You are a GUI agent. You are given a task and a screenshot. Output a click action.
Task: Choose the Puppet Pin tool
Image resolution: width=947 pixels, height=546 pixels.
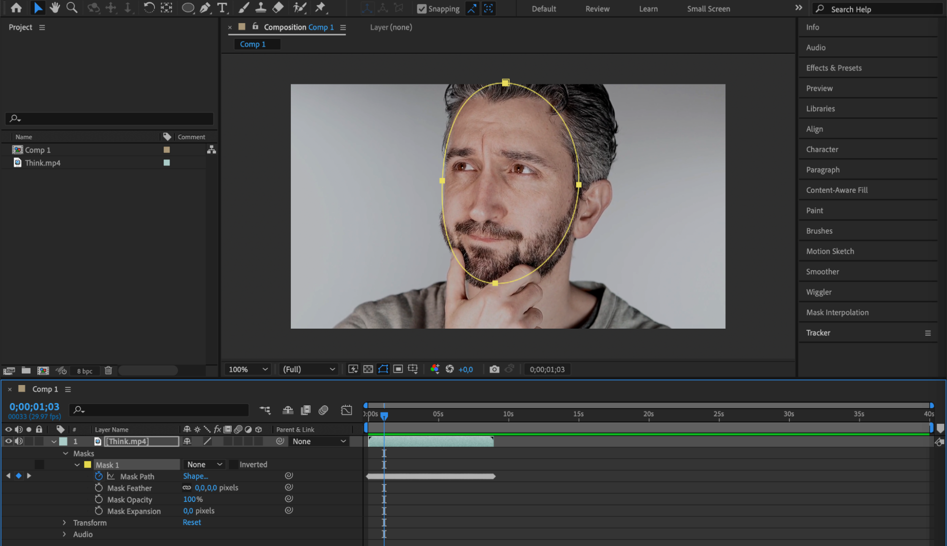[x=321, y=8]
